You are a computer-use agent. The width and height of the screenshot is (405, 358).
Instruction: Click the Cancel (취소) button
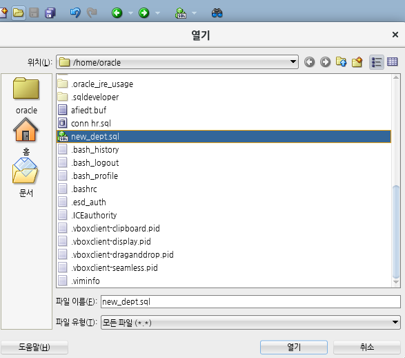click(x=367, y=347)
